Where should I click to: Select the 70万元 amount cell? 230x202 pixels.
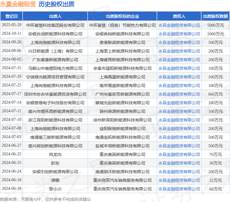point(215,154)
